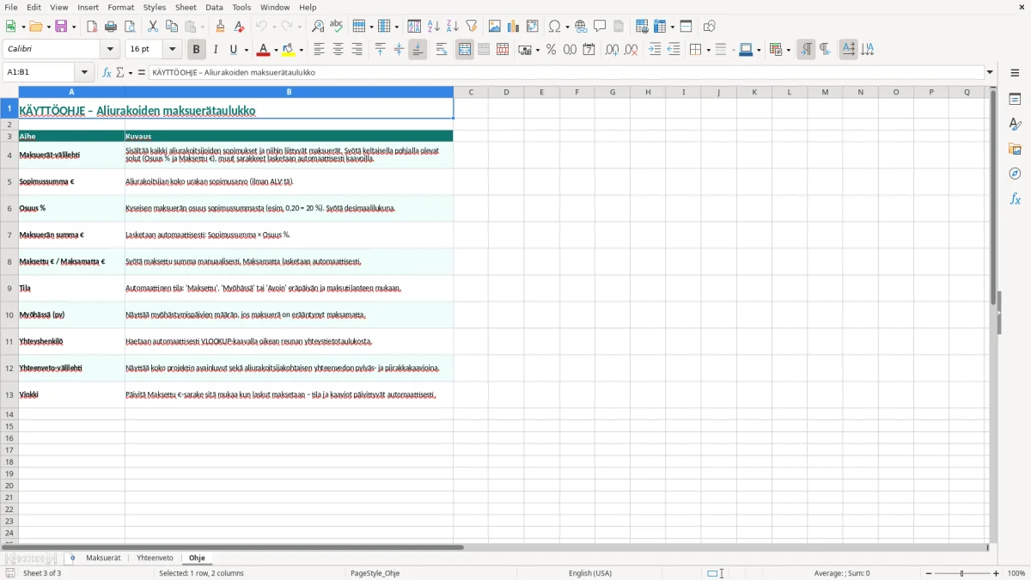
Task: Toggle Align Right alignment
Action: pos(357,50)
